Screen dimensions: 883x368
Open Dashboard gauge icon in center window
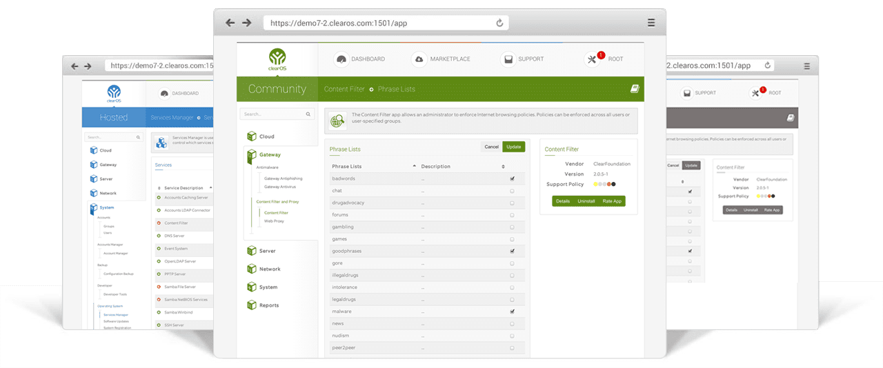(x=340, y=59)
